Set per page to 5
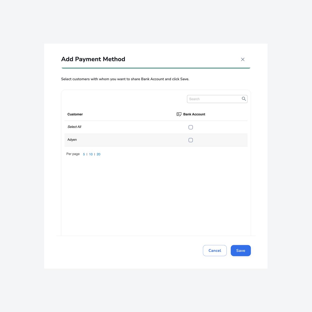 (x=83, y=154)
